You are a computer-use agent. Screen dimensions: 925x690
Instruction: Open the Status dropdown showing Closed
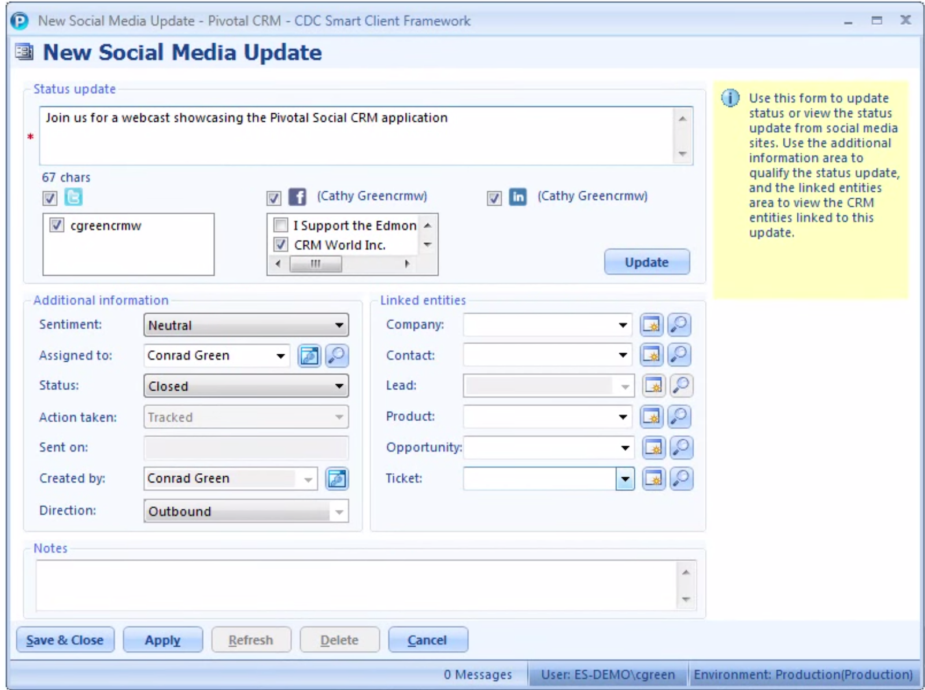(339, 386)
